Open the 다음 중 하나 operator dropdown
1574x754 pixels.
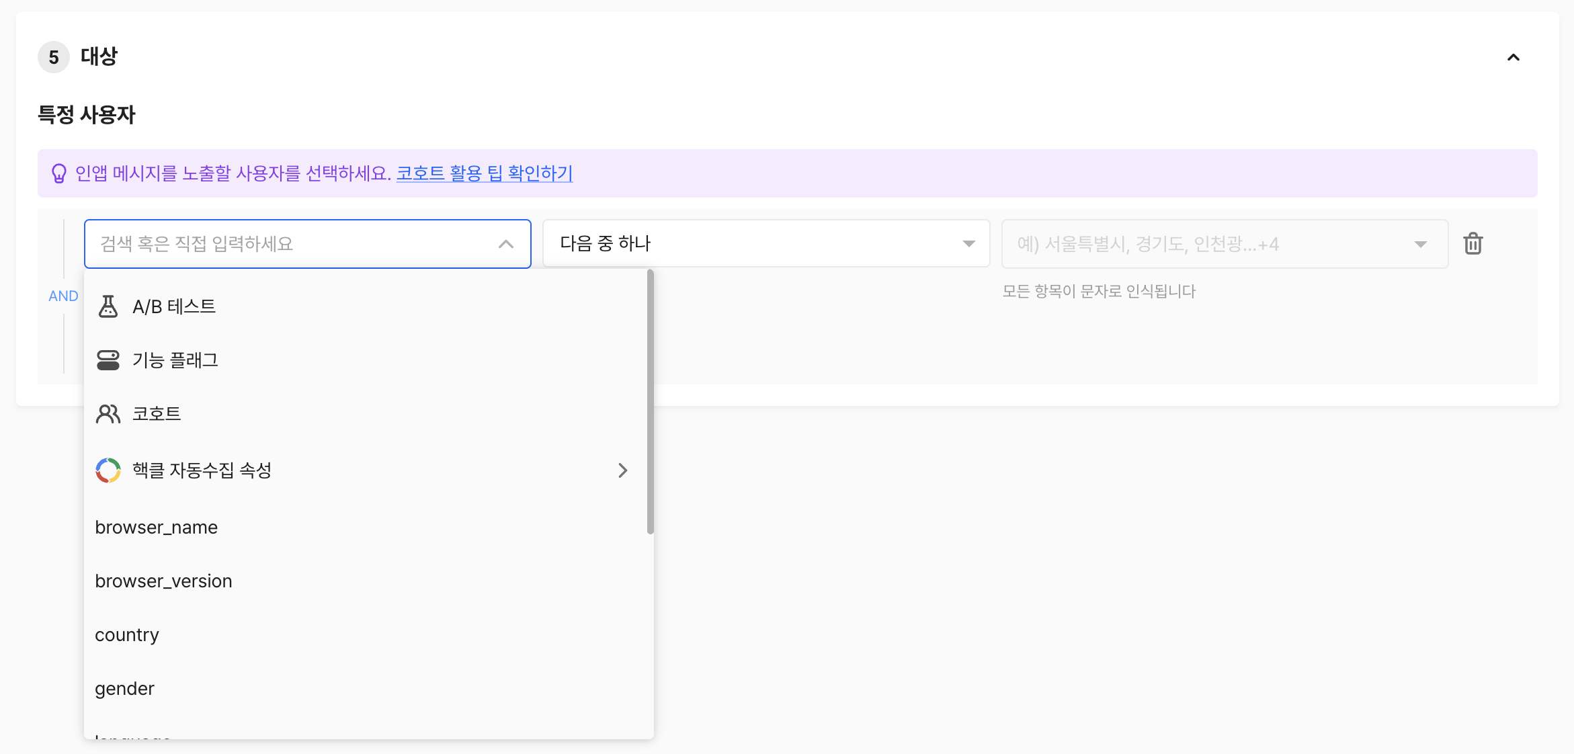[766, 243]
